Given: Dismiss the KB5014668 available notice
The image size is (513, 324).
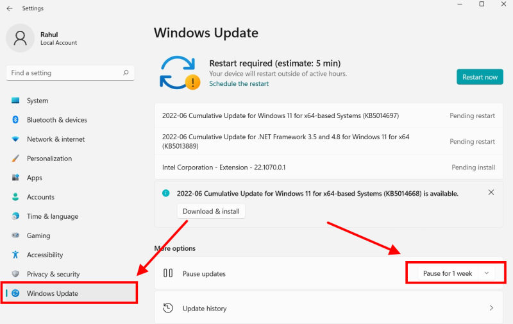Looking at the screenshot, I should pos(491,192).
